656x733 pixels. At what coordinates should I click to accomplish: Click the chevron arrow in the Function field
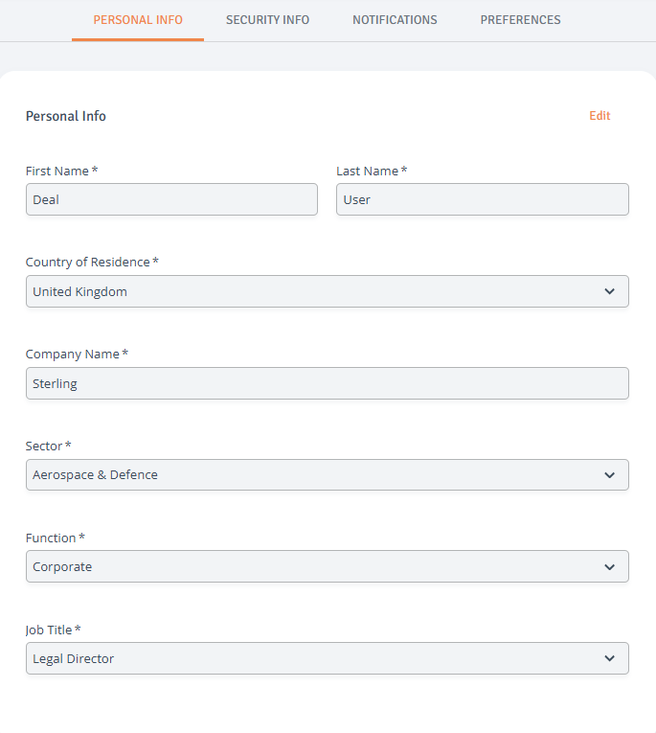(609, 567)
